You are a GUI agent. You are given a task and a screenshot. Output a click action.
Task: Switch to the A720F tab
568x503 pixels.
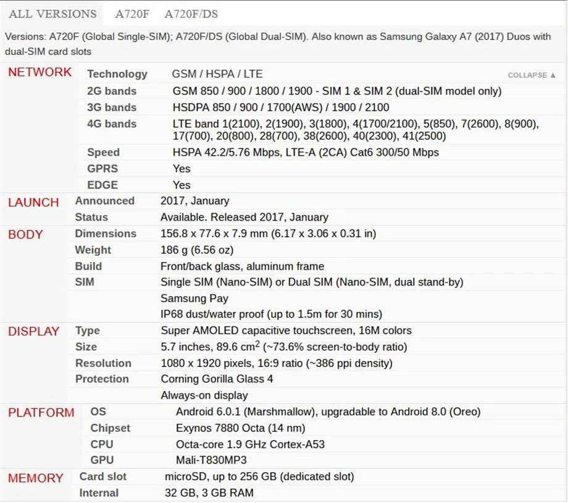pyautogui.click(x=132, y=14)
